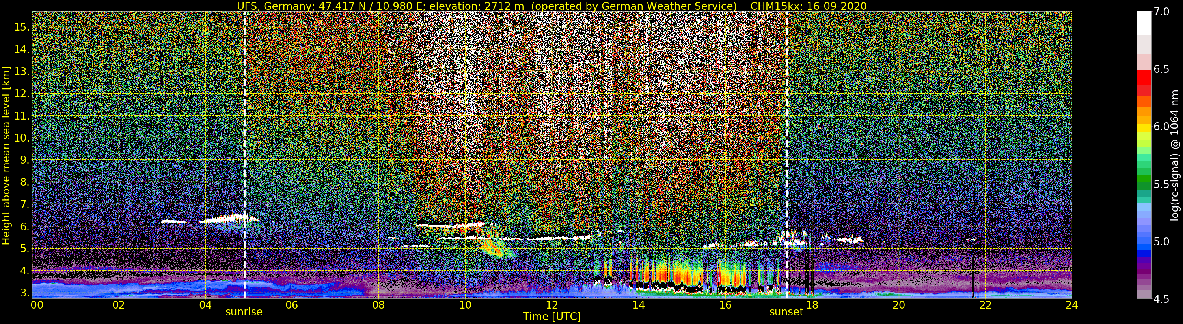Screen dimensions: 1183x324
Task: Click height axis tick '14.'
Action: click(x=22, y=49)
